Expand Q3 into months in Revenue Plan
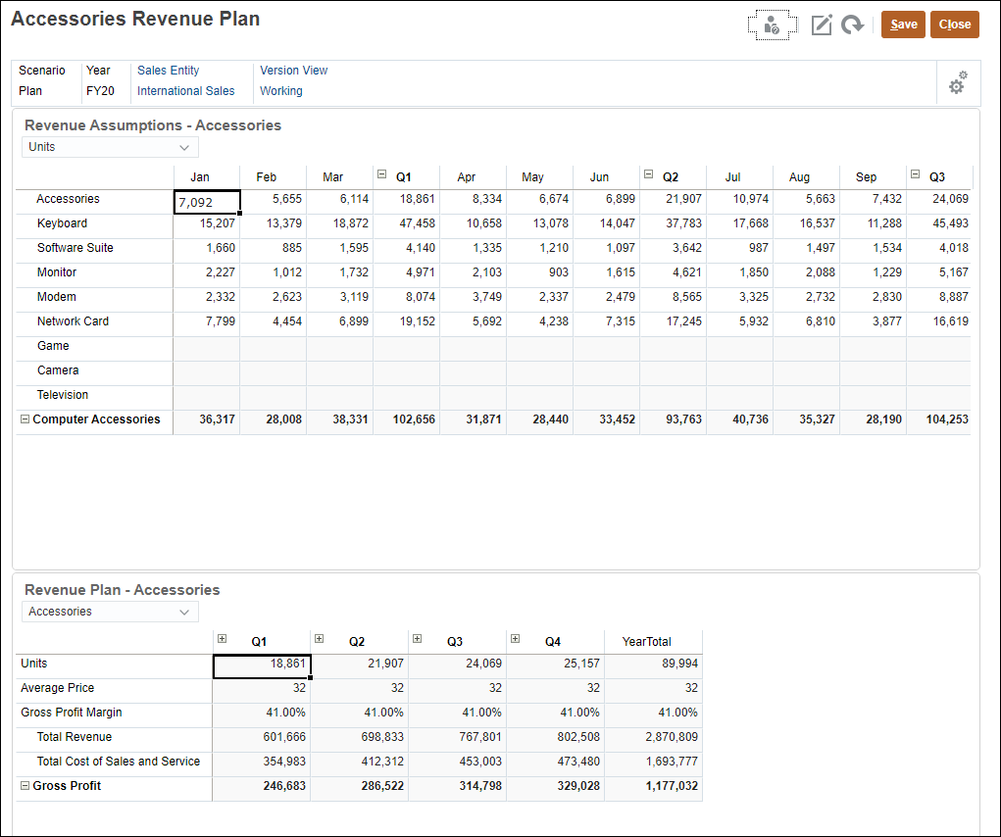Viewport: 1001px width, 837px height. (x=417, y=638)
